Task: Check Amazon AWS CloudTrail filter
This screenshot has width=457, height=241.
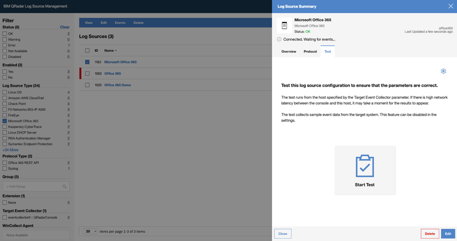Action: 5,98
